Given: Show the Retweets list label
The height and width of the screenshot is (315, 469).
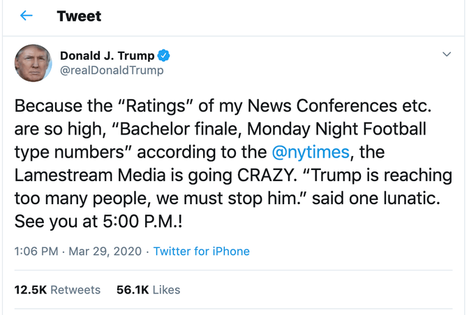Looking at the screenshot, I should point(75,289).
